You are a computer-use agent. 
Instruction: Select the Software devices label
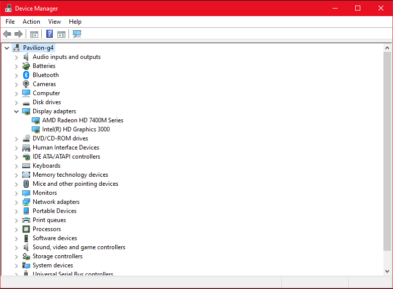[55, 238]
